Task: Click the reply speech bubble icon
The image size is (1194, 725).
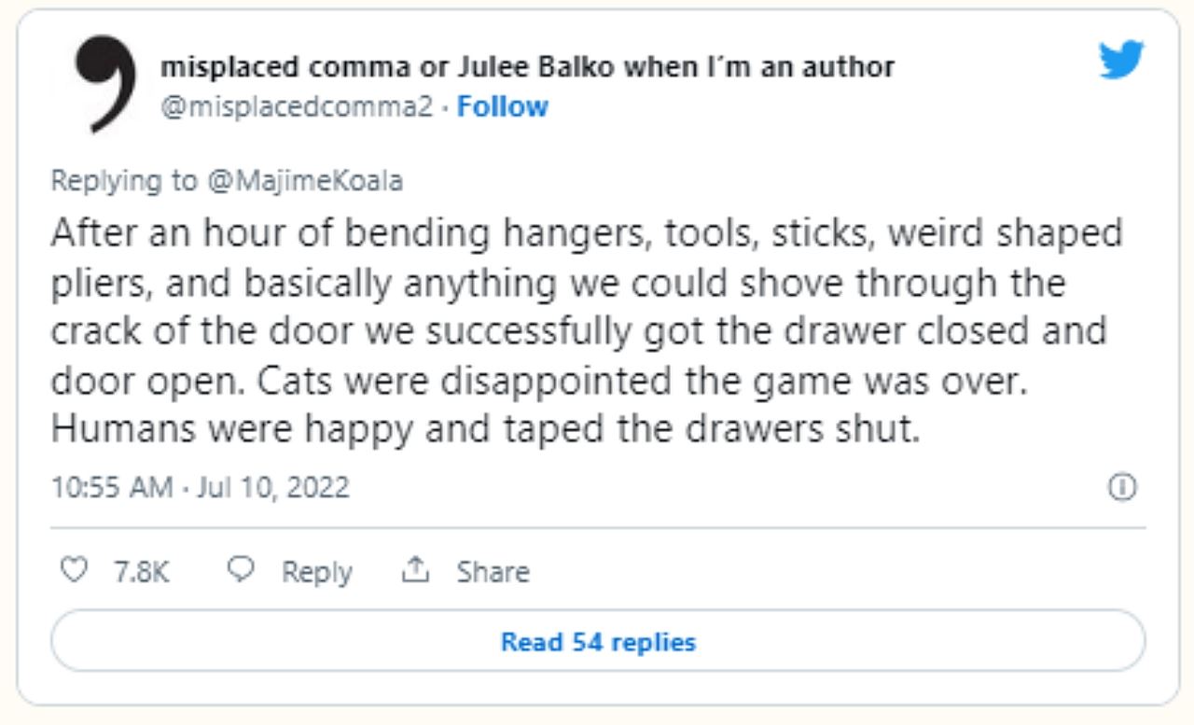Action: (x=241, y=570)
